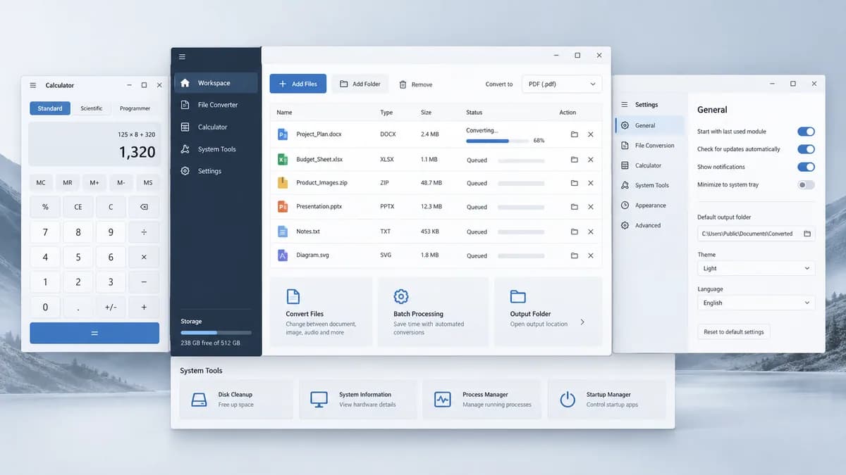Remove Presentation.pptx with its X icon
This screenshot has height=475, width=846.
pos(591,207)
